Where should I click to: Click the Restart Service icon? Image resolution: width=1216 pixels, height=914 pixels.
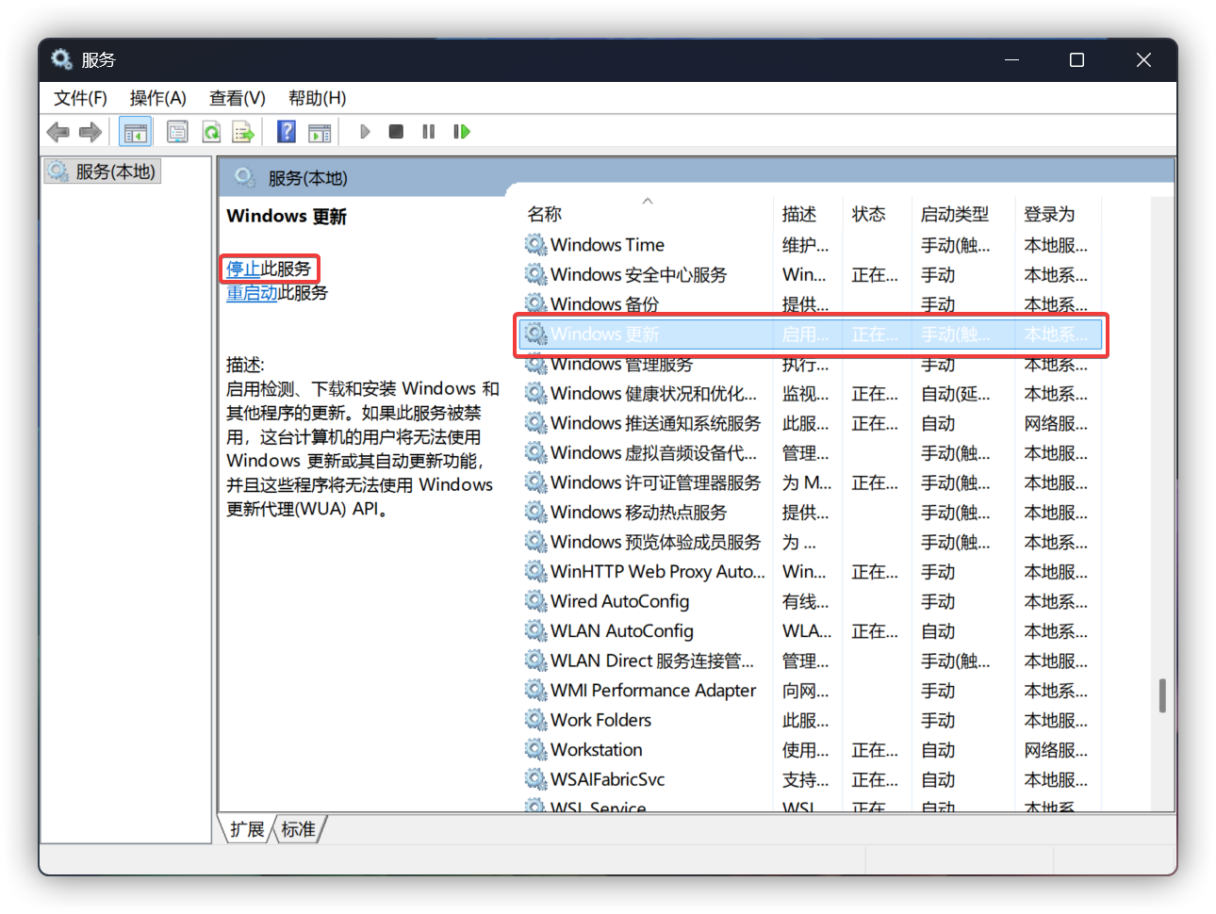click(462, 132)
